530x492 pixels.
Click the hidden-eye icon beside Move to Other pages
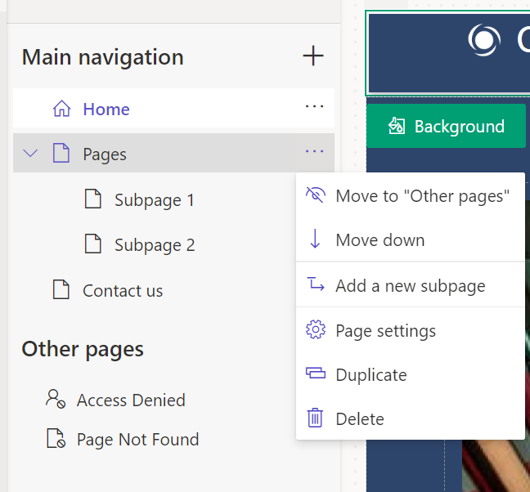316,195
